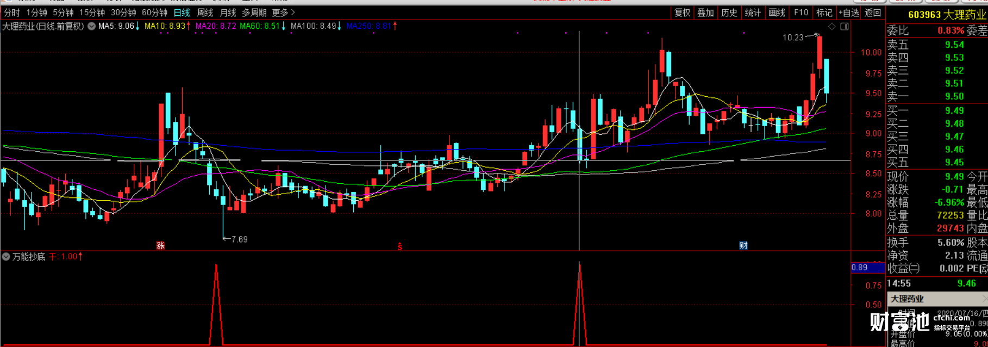Click the MA20: 8.72 indicator label
The image size is (988, 347).
tap(216, 26)
